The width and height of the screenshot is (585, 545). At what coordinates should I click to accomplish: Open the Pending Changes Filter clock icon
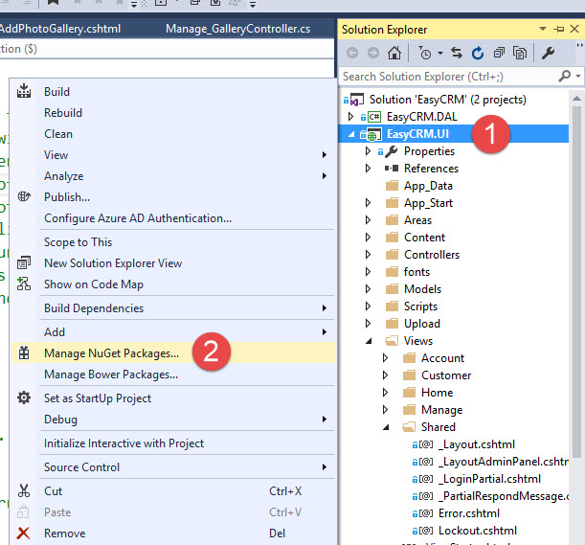pyautogui.click(x=424, y=53)
